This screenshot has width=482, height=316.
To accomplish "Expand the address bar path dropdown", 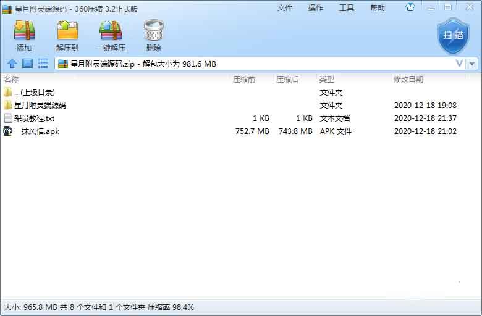I will [x=460, y=64].
